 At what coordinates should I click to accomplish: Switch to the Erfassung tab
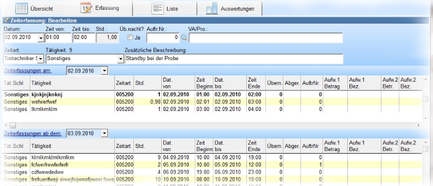99,8
